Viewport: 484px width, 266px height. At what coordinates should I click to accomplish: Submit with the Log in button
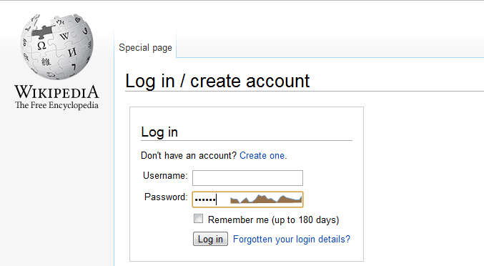click(x=210, y=239)
